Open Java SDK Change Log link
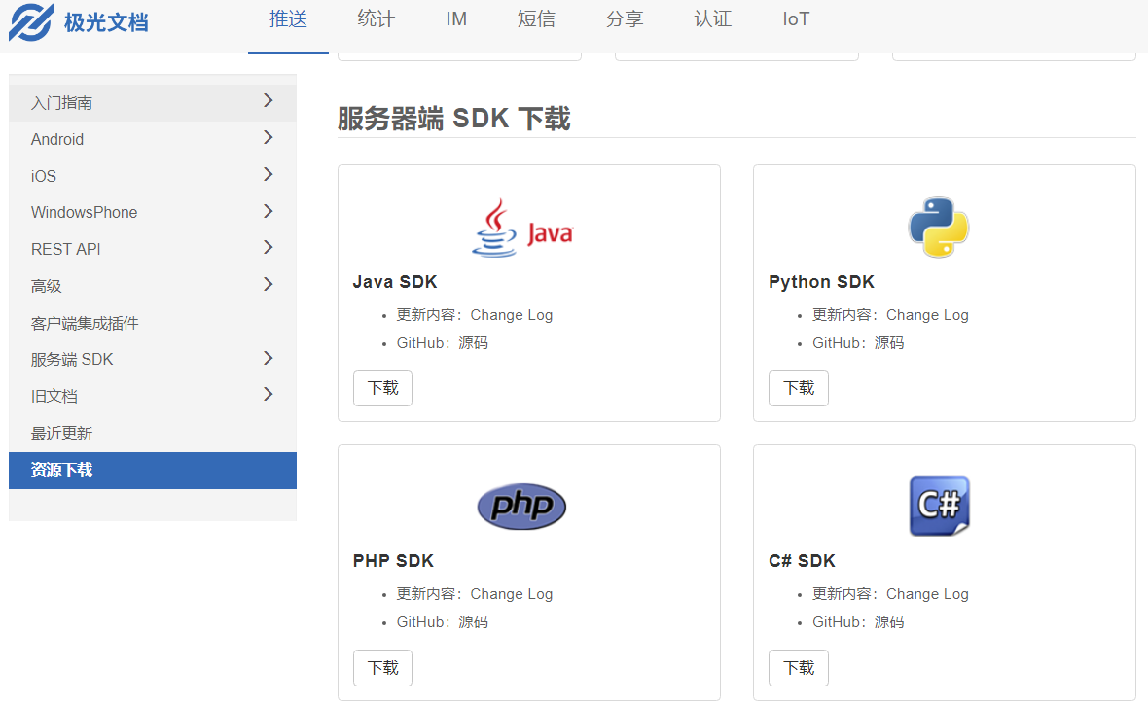1148x704 pixels. [x=511, y=315]
